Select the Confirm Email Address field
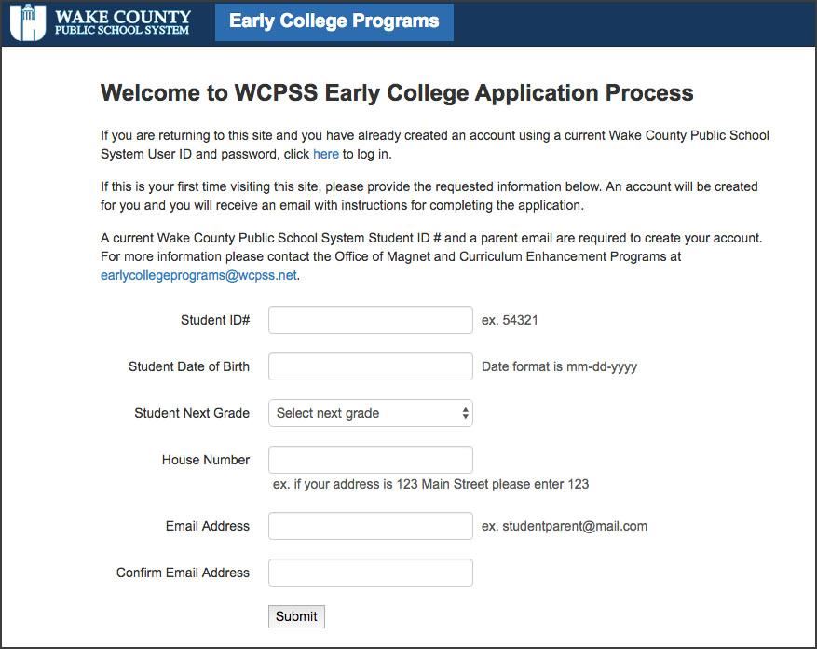This screenshot has width=817, height=649. [371, 573]
